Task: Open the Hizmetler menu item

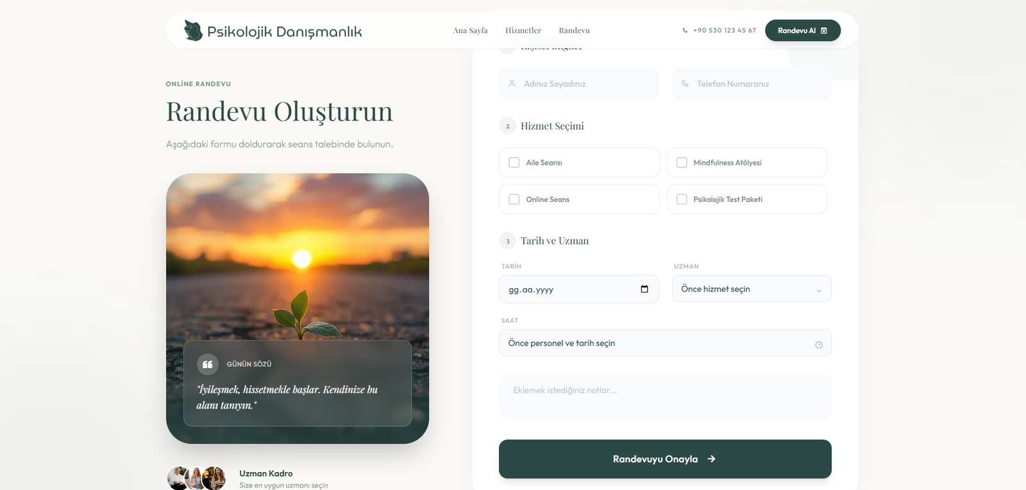Action: [523, 30]
